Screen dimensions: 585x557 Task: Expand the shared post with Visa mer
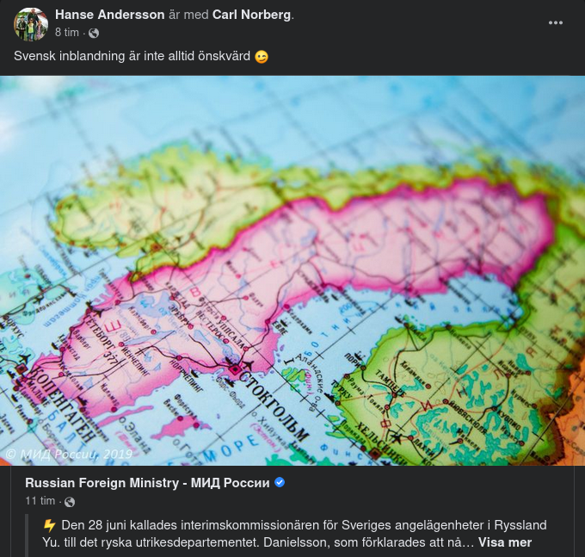tap(505, 542)
